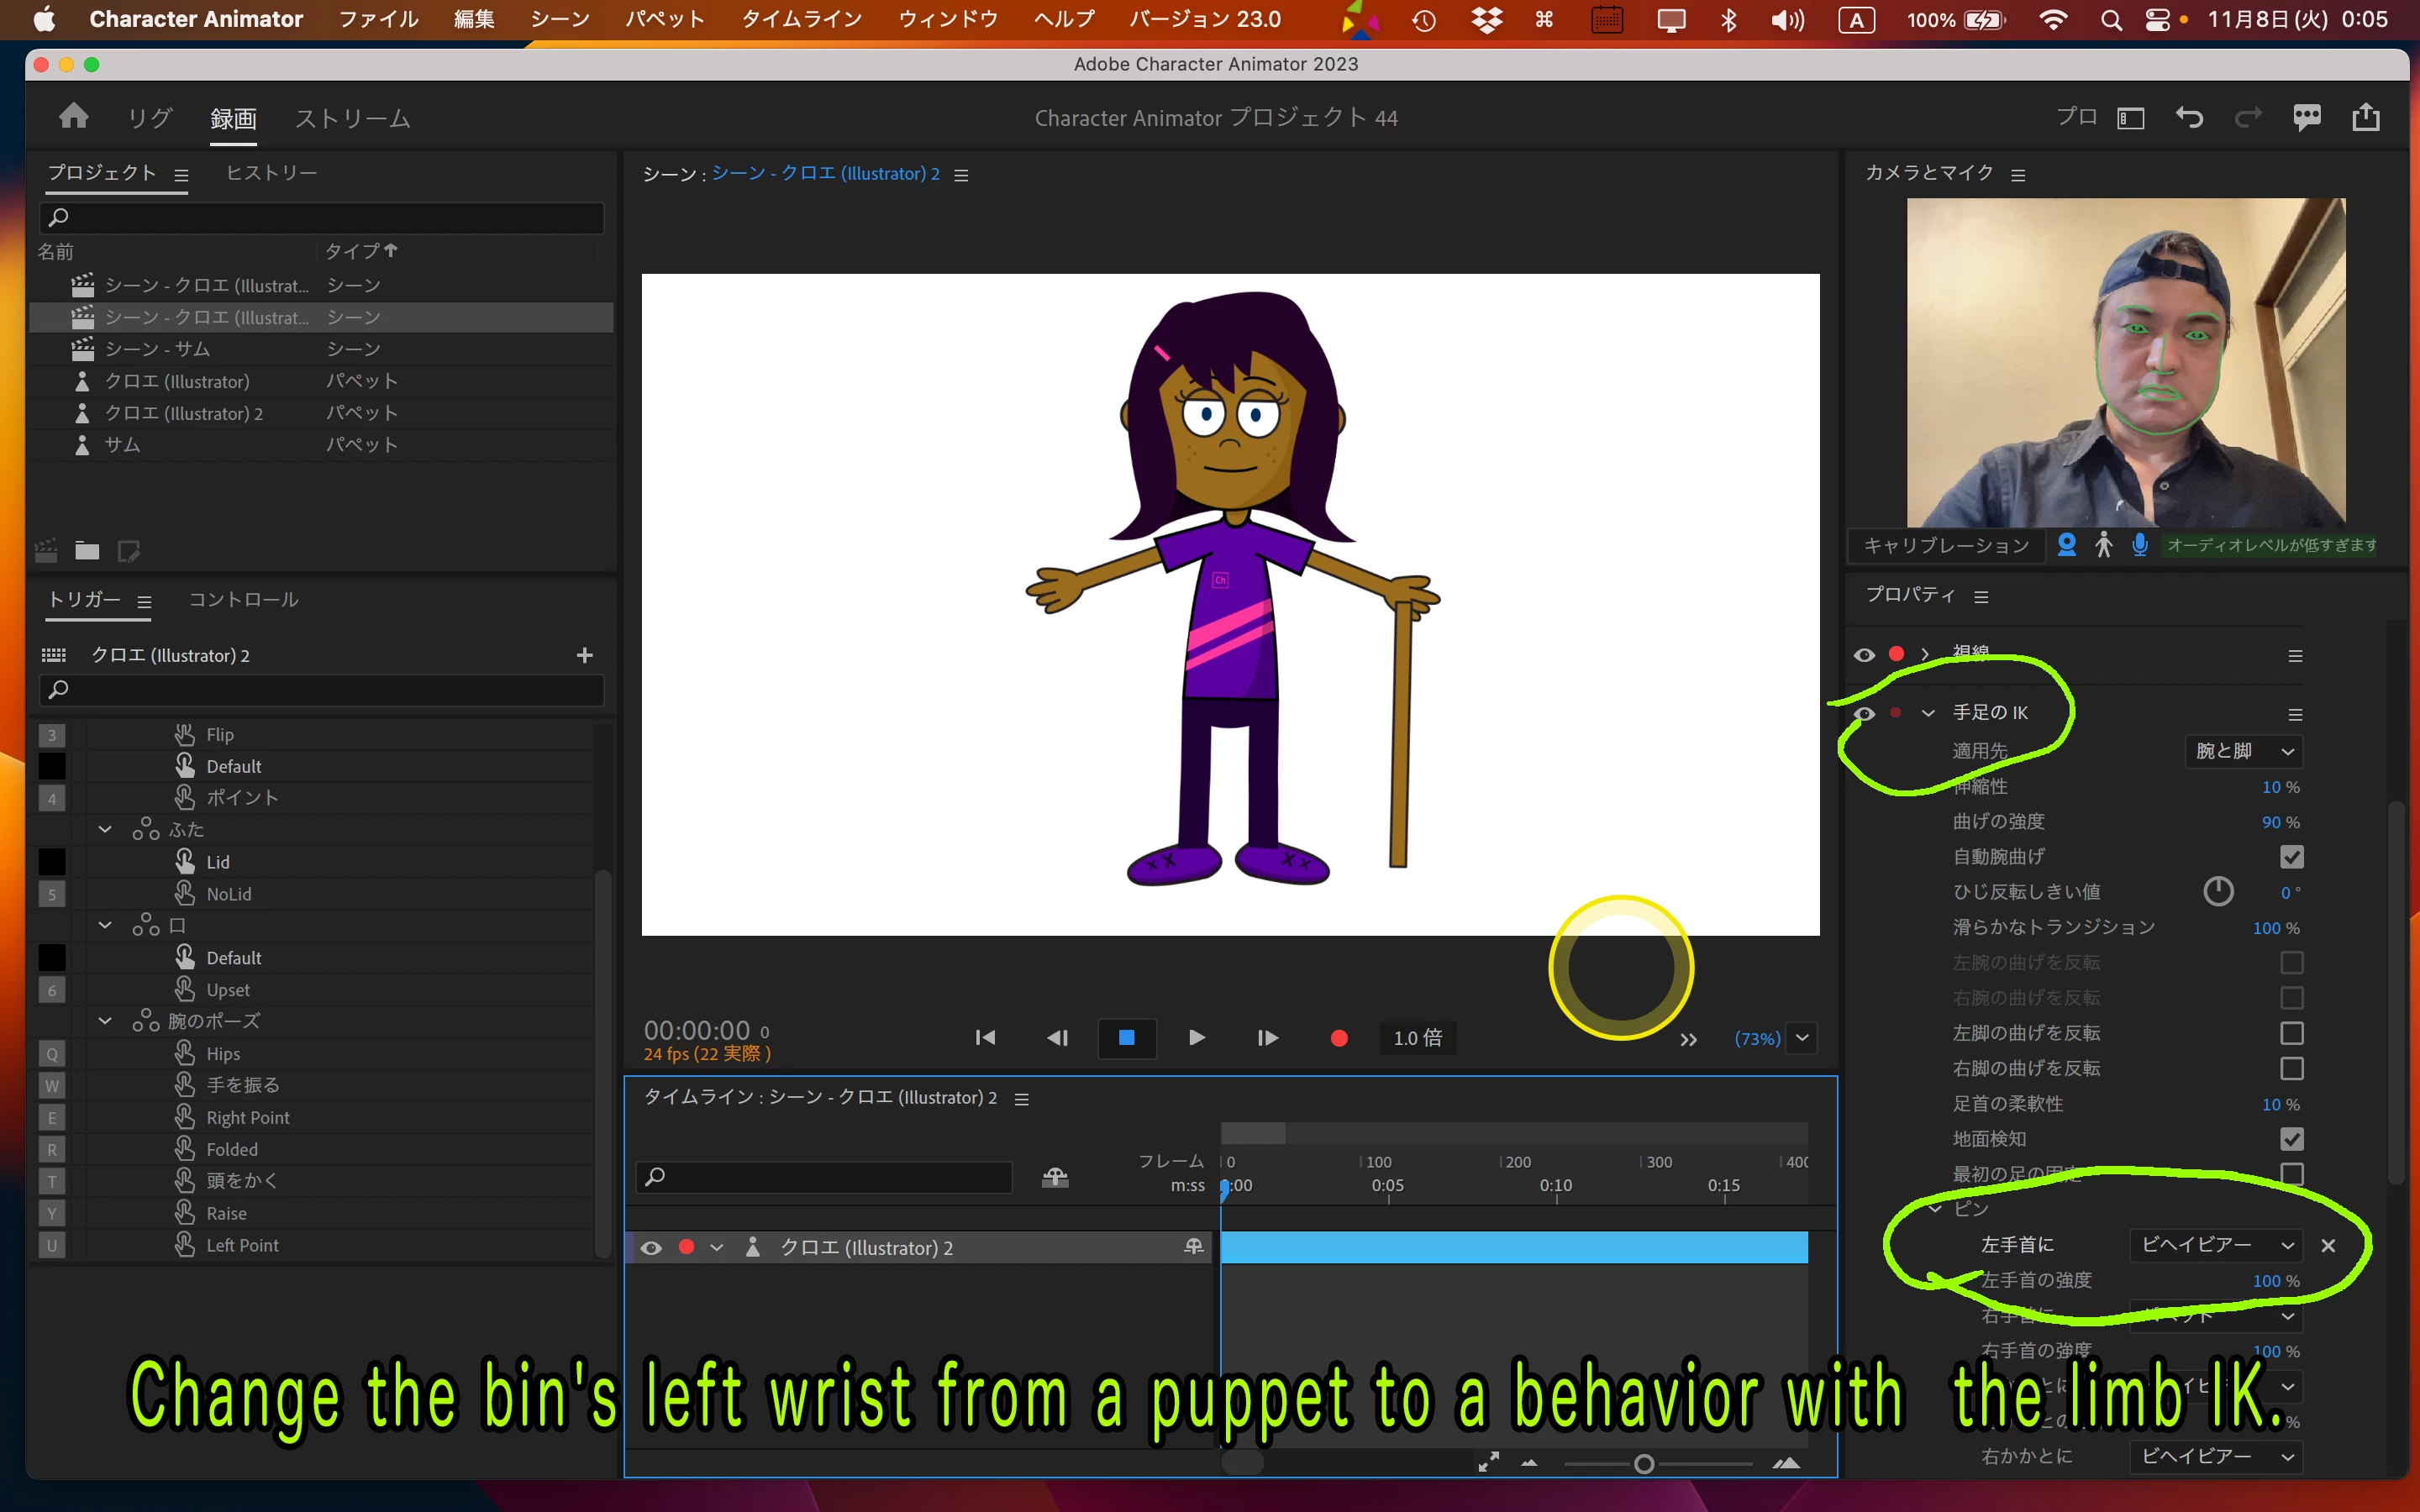
Task: Switch to the リグ workspace tab
Action: [150, 118]
